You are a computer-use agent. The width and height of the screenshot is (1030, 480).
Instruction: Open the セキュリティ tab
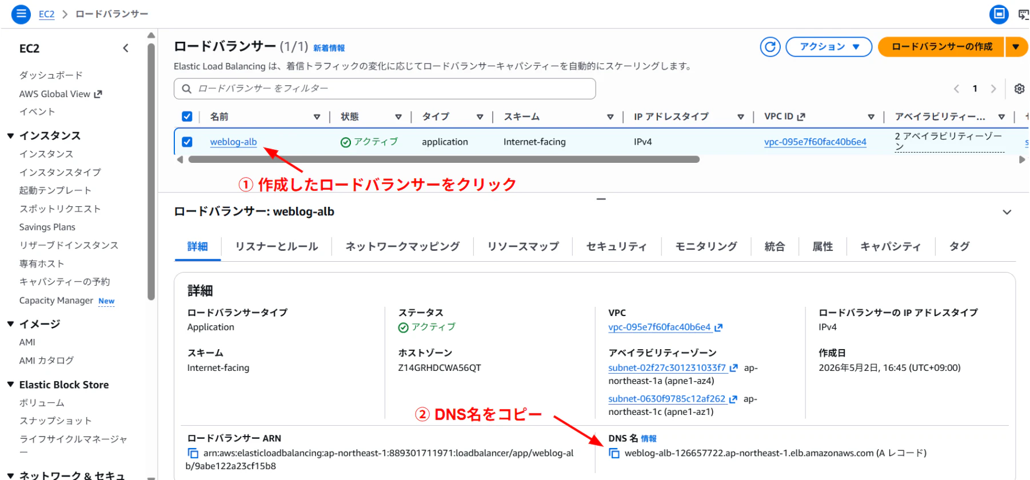616,246
